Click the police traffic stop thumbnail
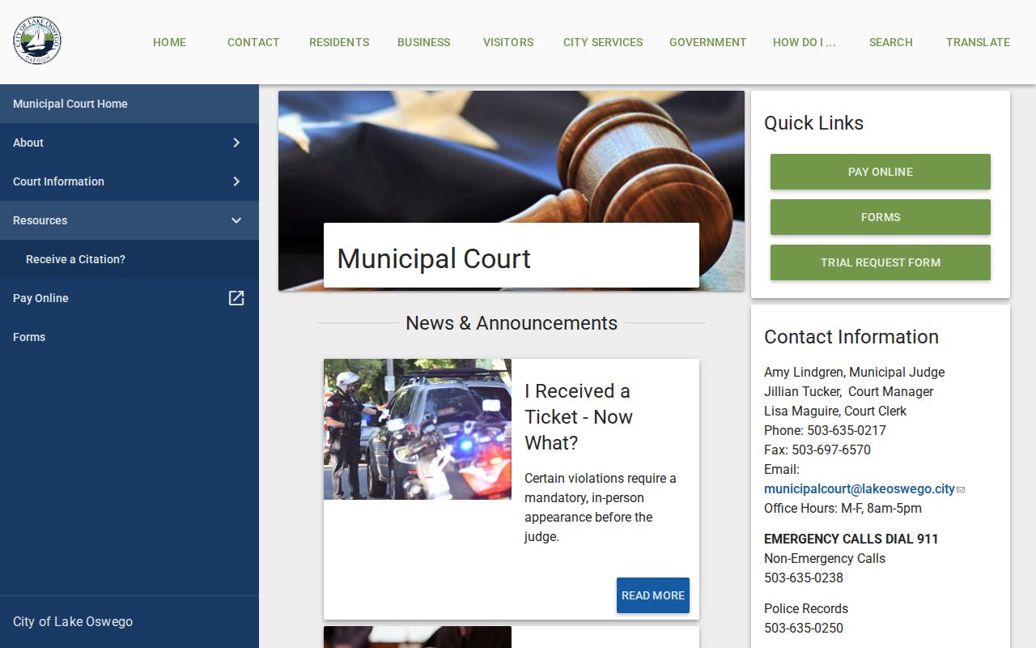The width and height of the screenshot is (1036, 648). 418,429
